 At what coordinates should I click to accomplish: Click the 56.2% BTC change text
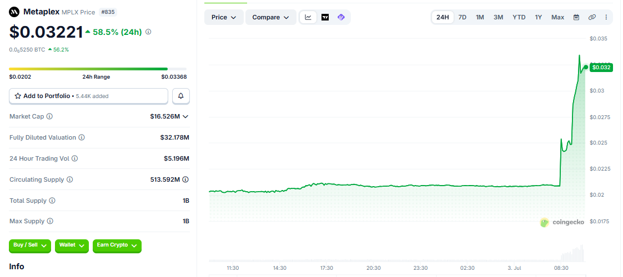61,49
